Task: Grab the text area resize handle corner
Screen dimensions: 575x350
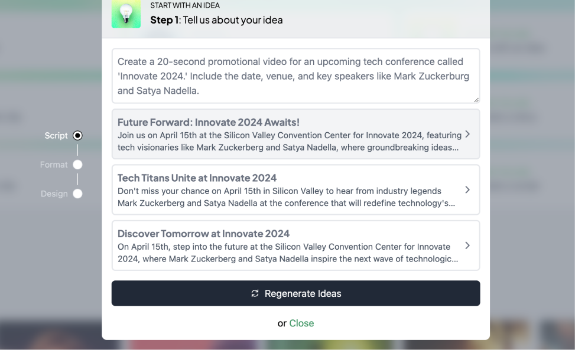Action: click(x=476, y=100)
